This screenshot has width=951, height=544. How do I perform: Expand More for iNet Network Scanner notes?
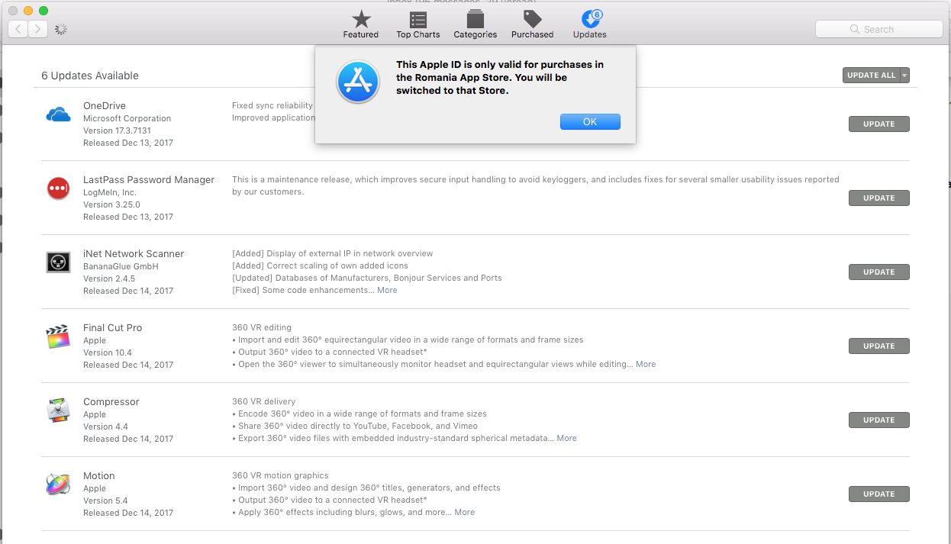coord(387,291)
